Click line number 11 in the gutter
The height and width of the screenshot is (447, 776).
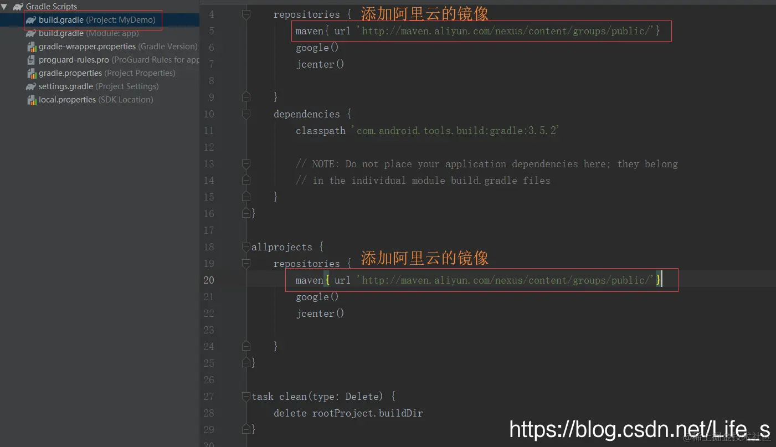tap(209, 131)
